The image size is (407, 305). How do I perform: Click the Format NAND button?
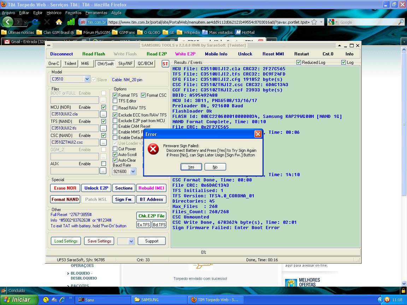pos(65,199)
